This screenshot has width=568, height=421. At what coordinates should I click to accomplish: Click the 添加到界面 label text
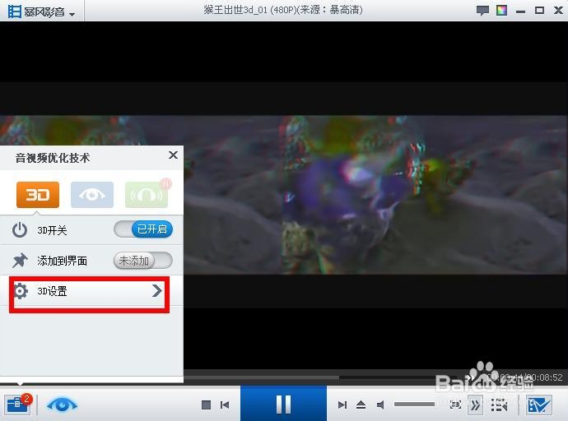[x=62, y=261]
